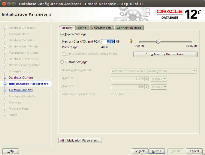Click the Summary step
Viewport: 205px width, 155px height.
coord(15,102)
